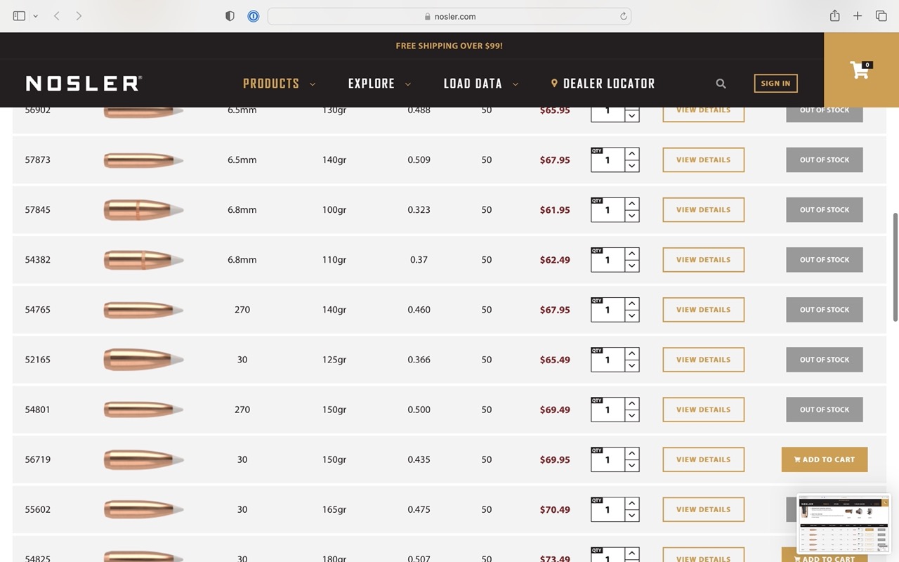
Task: Click quantity field for item 56719
Action: pos(608,459)
